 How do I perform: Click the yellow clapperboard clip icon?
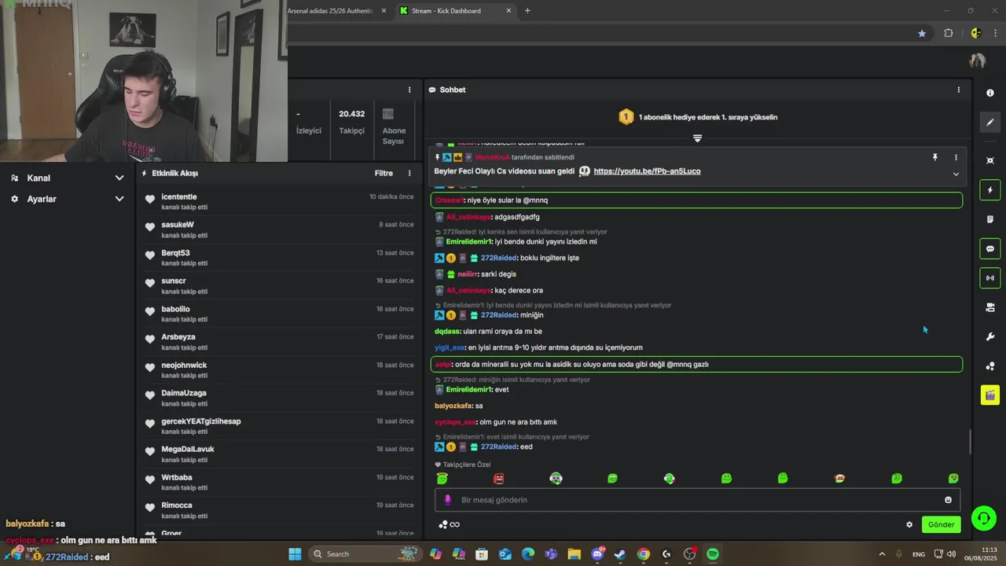[x=989, y=395]
